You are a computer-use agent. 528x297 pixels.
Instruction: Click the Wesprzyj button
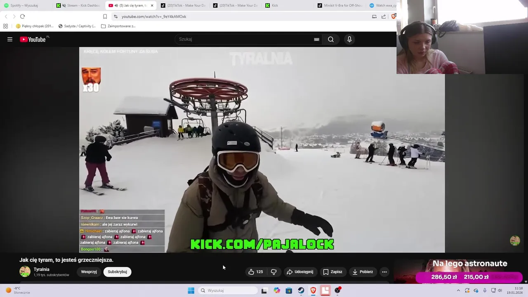click(x=89, y=272)
